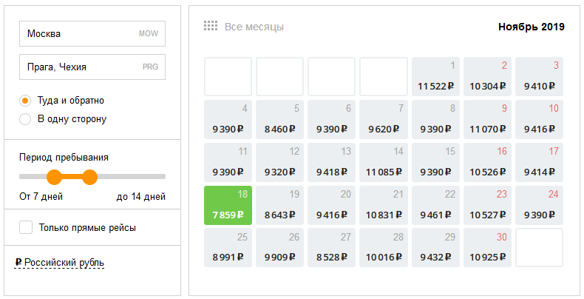Screen dimensions: 584x299
Task: Select November 18 cheapest date 7 859₽
Action: 228,205
